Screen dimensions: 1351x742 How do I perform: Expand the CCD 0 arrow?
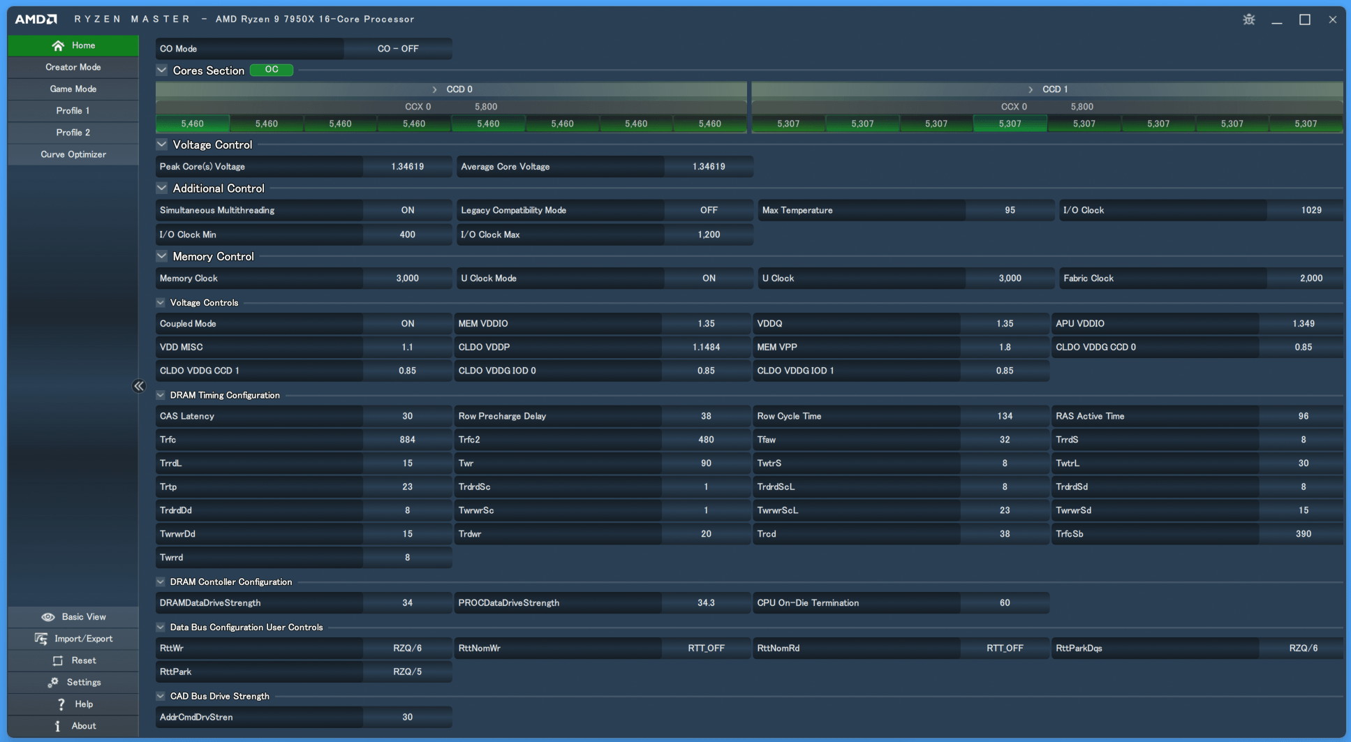click(x=434, y=89)
